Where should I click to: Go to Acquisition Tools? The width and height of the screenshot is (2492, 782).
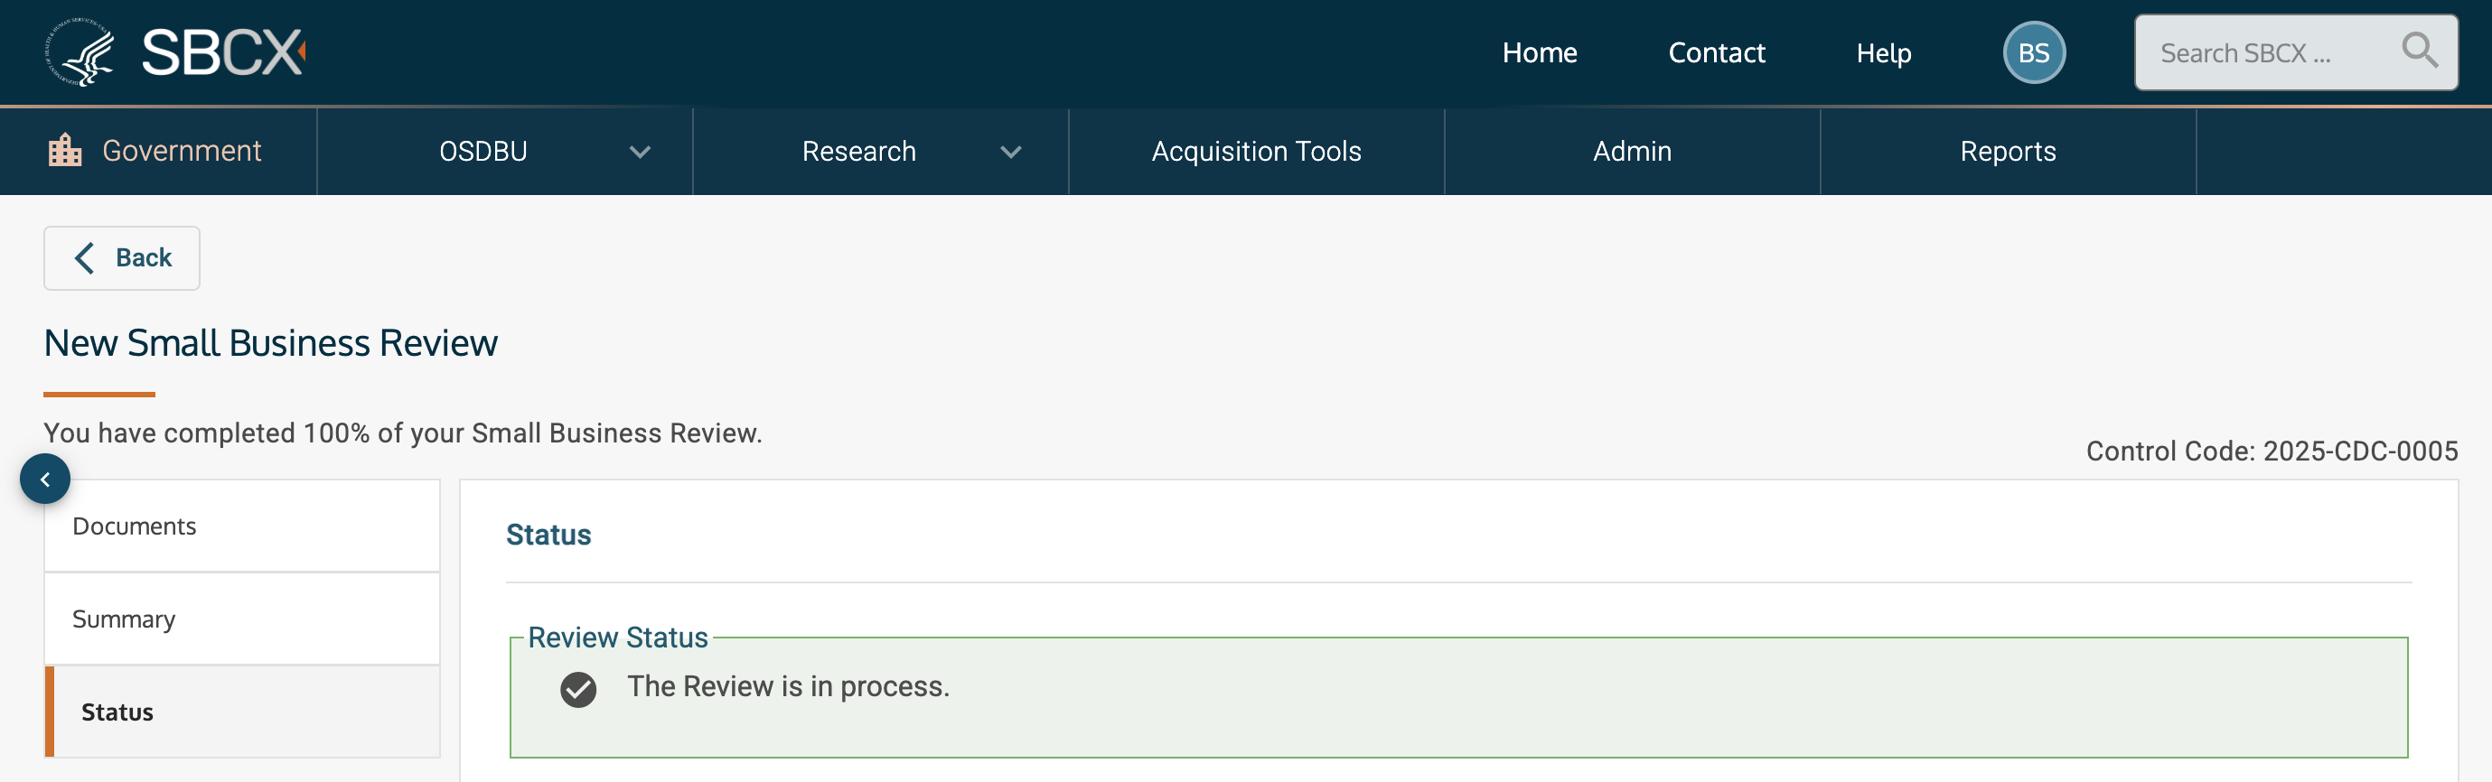pos(1256,152)
